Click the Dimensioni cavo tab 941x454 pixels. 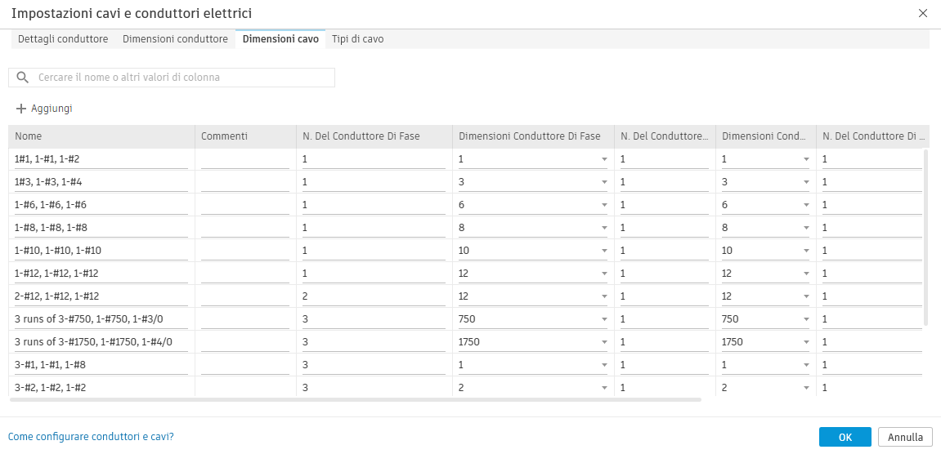280,39
